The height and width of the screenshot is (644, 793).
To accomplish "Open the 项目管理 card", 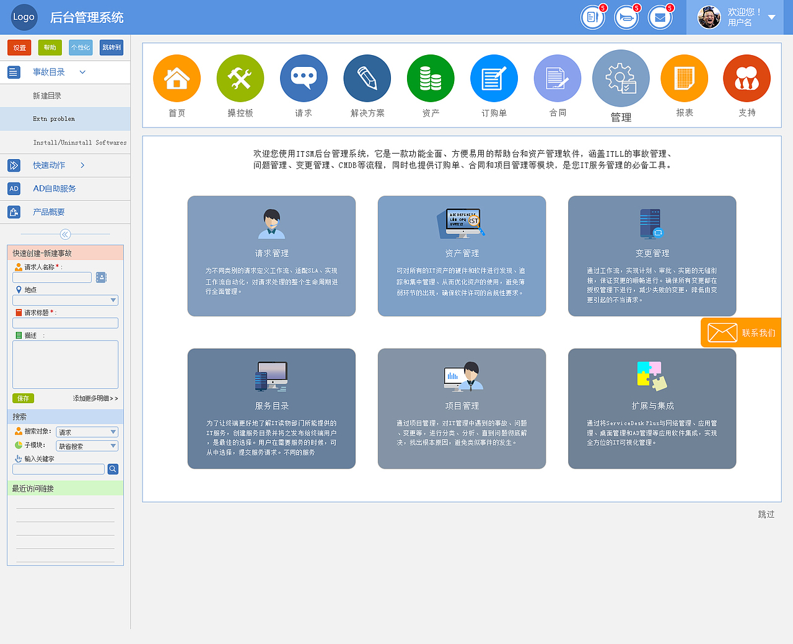I will click(462, 409).
